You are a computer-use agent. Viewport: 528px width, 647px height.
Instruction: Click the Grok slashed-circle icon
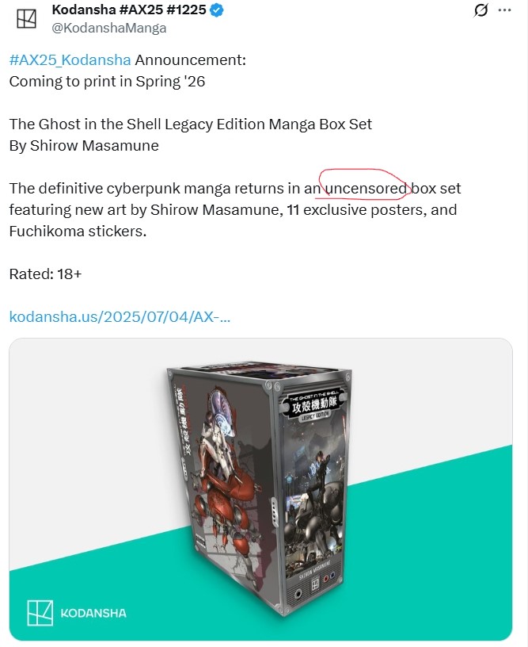coord(481,10)
